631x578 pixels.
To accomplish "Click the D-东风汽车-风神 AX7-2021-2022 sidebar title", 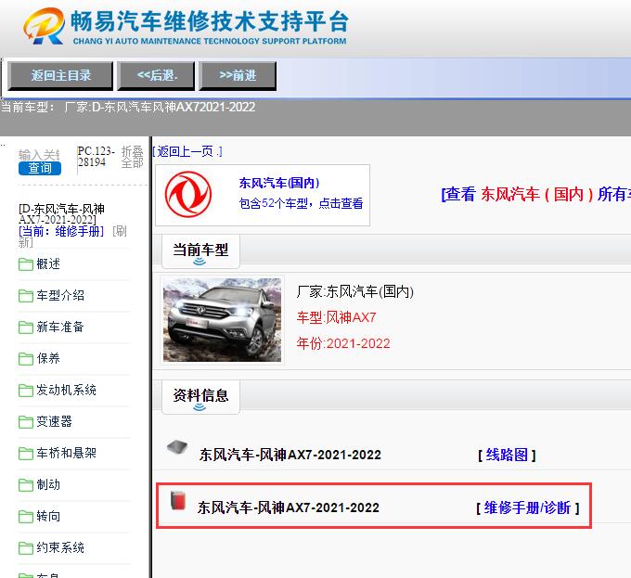I will tap(61, 214).
